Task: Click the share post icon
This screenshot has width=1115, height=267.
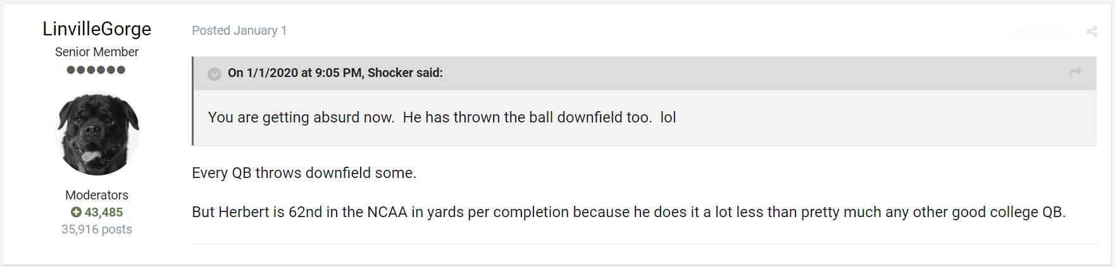Action: (x=1092, y=32)
